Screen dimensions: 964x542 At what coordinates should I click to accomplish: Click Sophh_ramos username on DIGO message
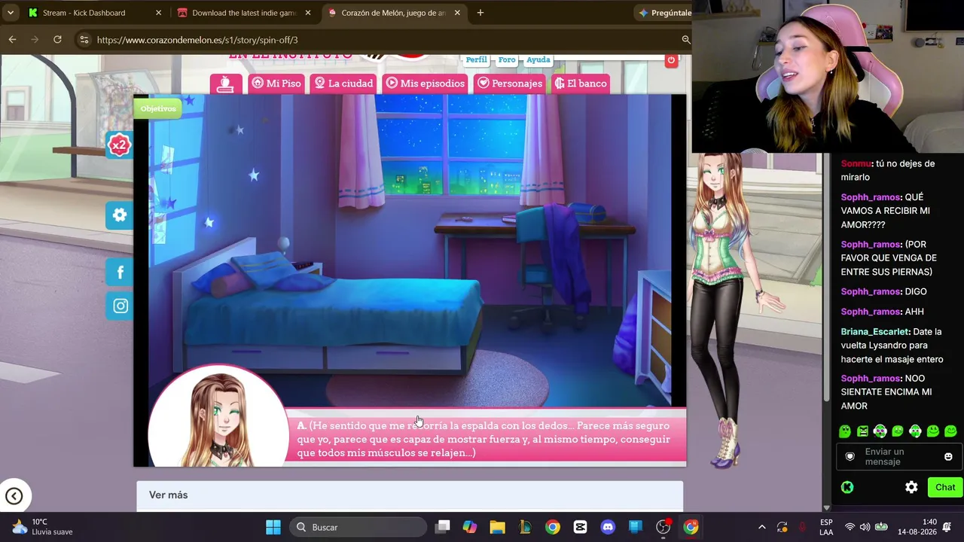click(871, 291)
